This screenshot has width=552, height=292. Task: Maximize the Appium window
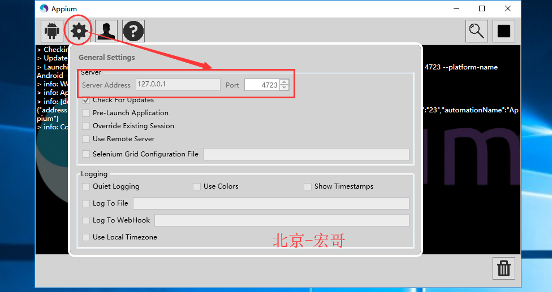point(482,8)
